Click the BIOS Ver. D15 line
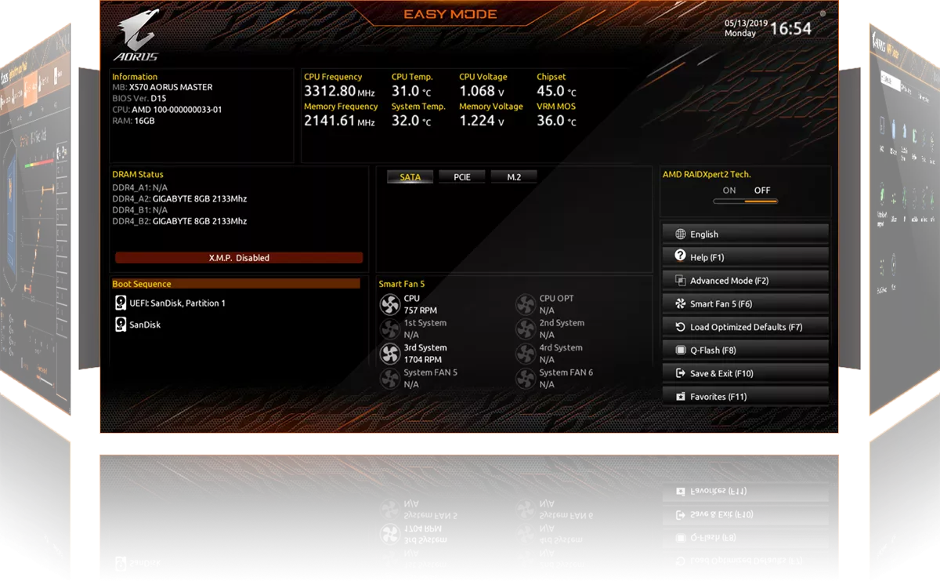Image resolution: width=940 pixels, height=581 pixels. [x=139, y=99]
